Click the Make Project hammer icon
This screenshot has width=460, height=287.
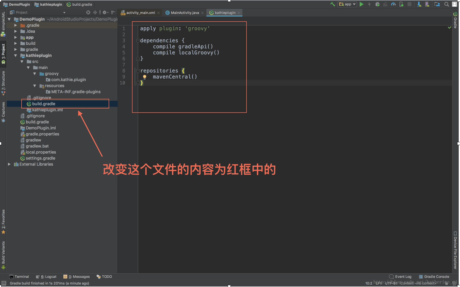(333, 4)
